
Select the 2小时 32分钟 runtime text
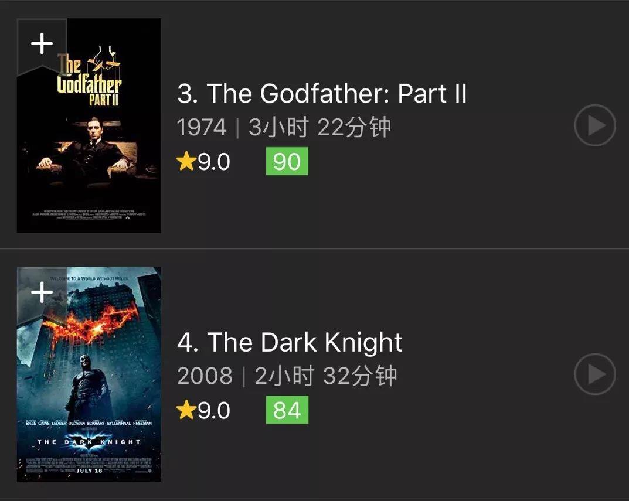click(x=325, y=376)
